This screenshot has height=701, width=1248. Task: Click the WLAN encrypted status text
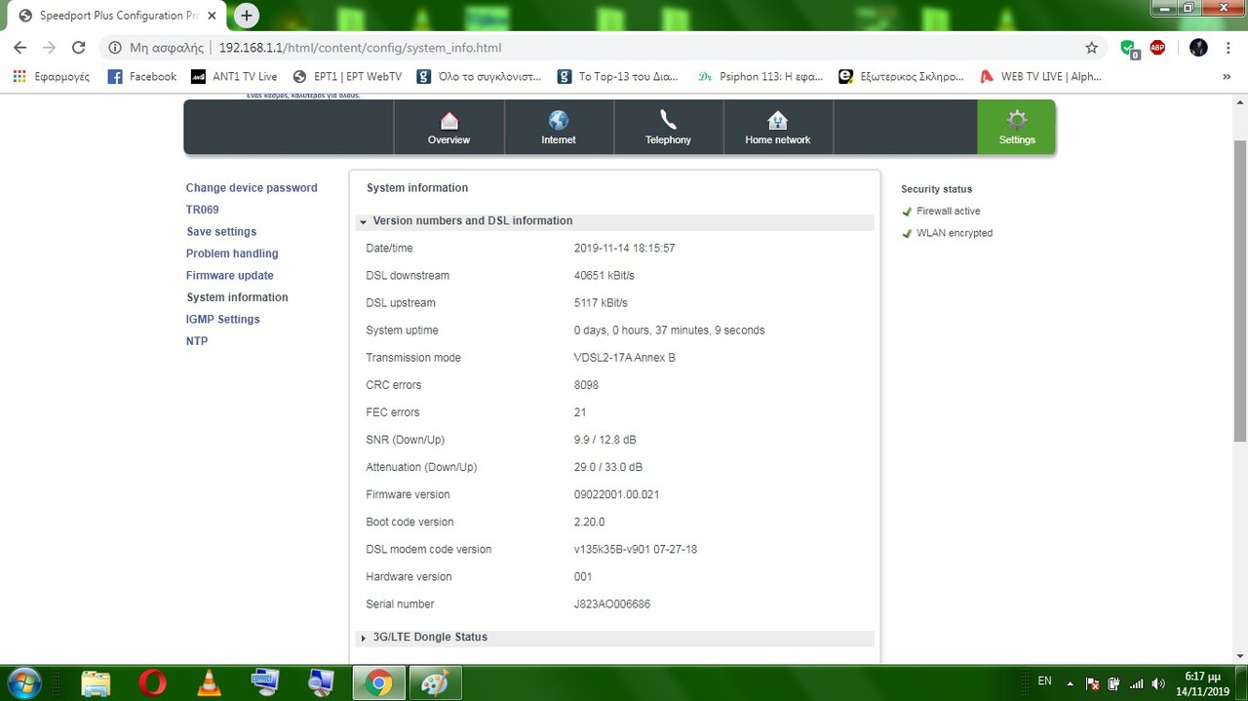coord(955,234)
